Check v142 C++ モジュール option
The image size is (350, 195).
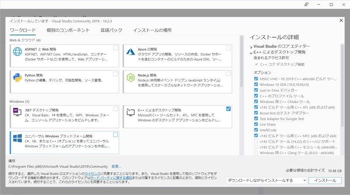pyautogui.click(x=256, y=147)
